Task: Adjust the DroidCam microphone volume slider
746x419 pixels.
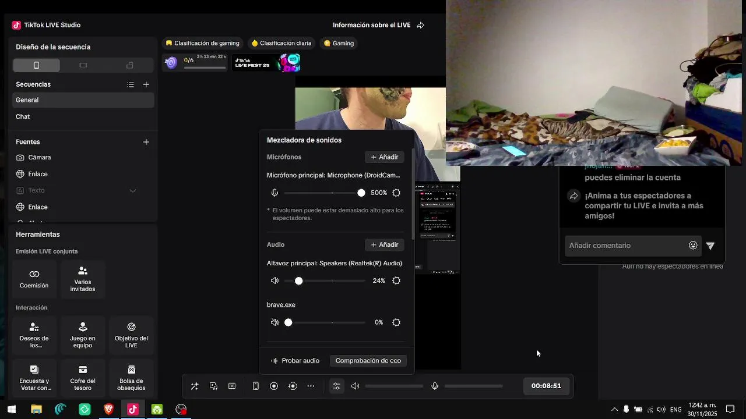Action: 325,193
